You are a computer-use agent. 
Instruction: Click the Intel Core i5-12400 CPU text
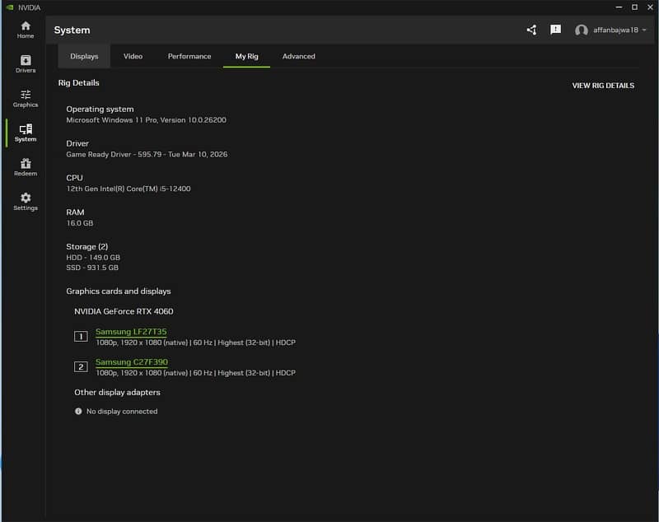129,189
